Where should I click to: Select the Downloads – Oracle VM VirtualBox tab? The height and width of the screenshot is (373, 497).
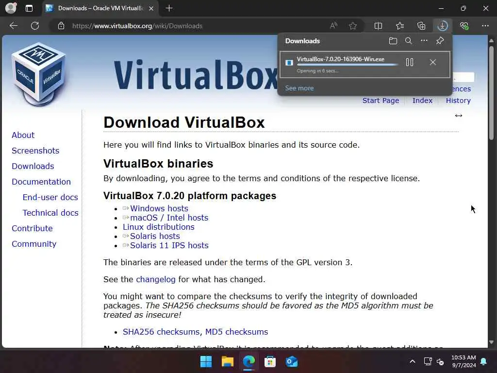tap(100, 8)
